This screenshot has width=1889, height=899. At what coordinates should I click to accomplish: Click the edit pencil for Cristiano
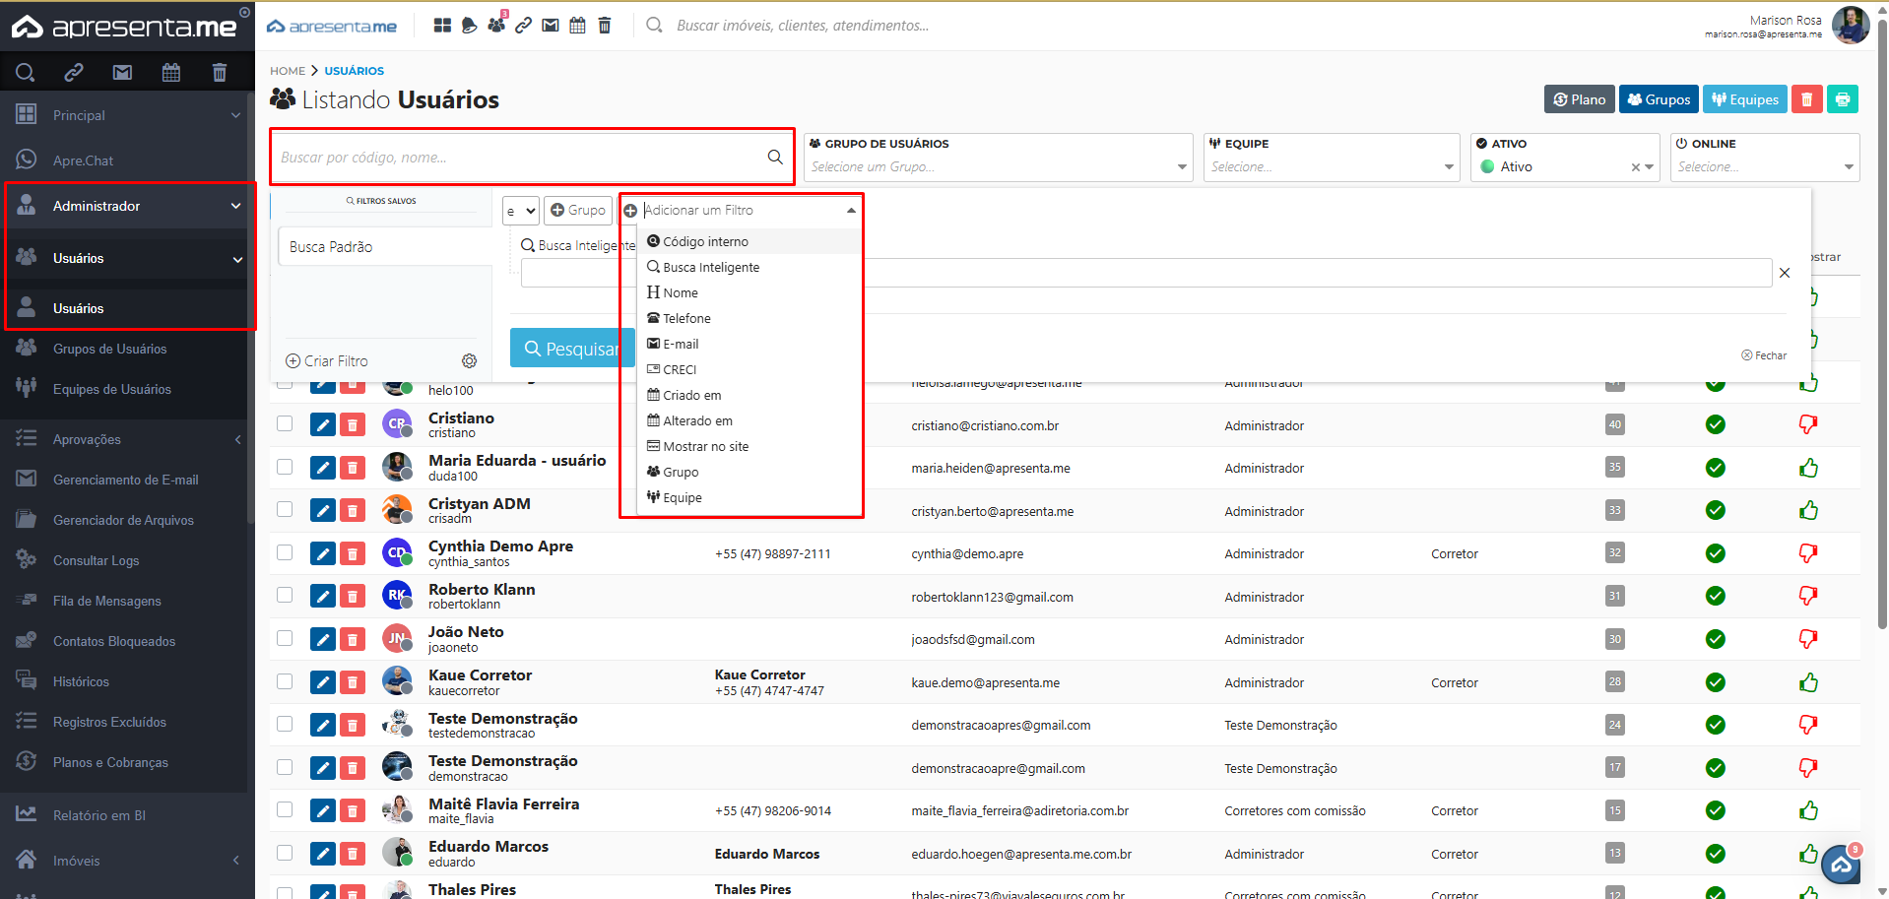pos(322,425)
